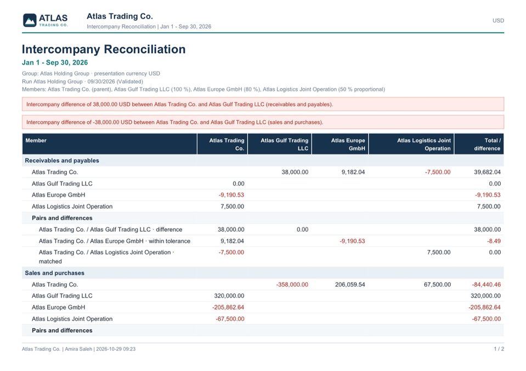Open the receivables and payables difference alert
The image size is (526, 371).
click(x=263, y=104)
